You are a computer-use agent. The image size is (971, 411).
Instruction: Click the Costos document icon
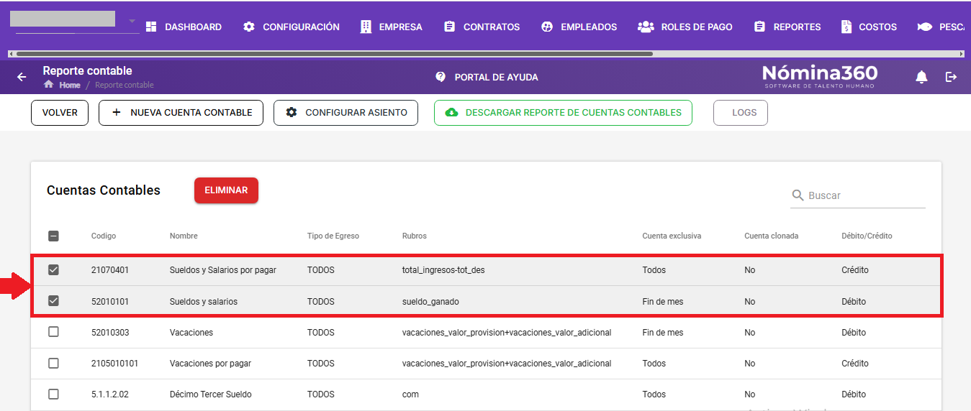[846, 27]
